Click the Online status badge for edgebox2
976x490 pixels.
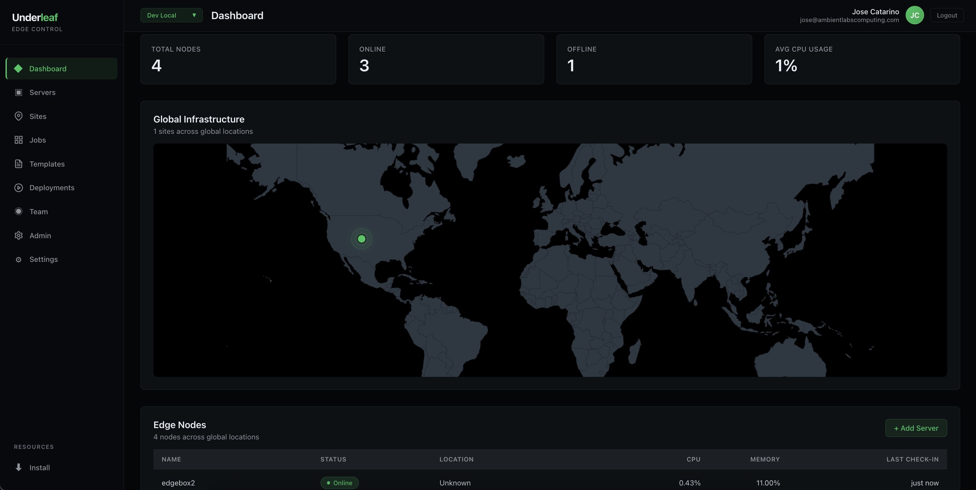point(339,483)
